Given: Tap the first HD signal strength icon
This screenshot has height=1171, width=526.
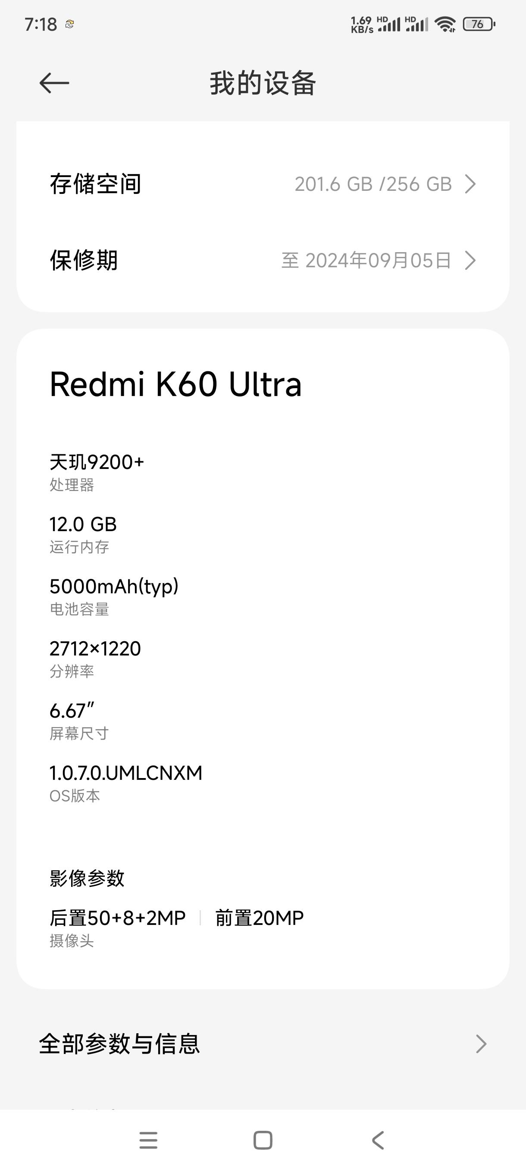Looking at the screenshot, I should coord(389,24).
